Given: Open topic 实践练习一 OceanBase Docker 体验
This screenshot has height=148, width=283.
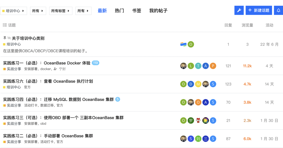Looking at the screenshot, I should 47,63.
